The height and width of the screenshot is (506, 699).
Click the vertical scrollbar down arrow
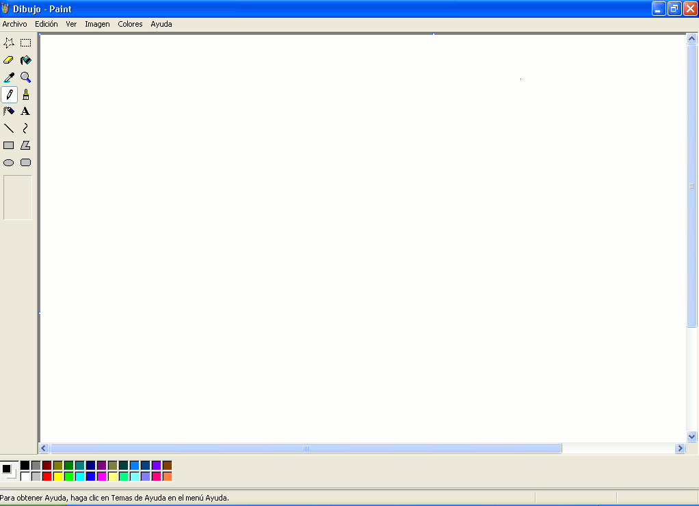[x=691, y=436]
